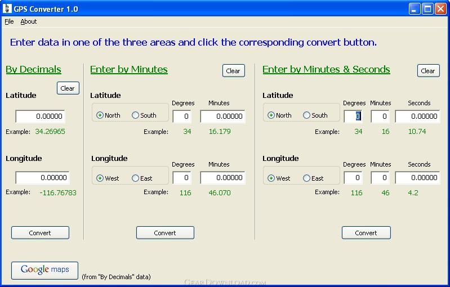
Task: Select West in Minutes & Seconds longitude
Action: tap(279, 178)
